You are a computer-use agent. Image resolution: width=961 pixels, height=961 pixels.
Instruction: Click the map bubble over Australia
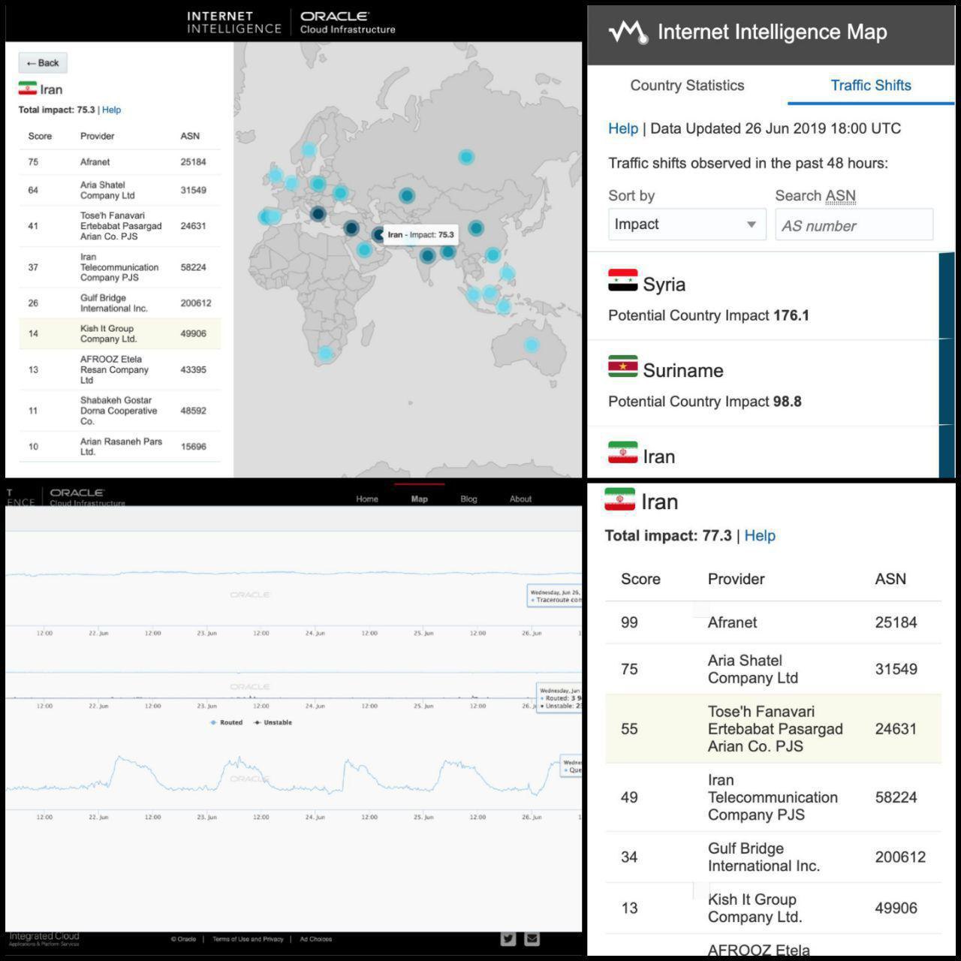coord(531,345)
